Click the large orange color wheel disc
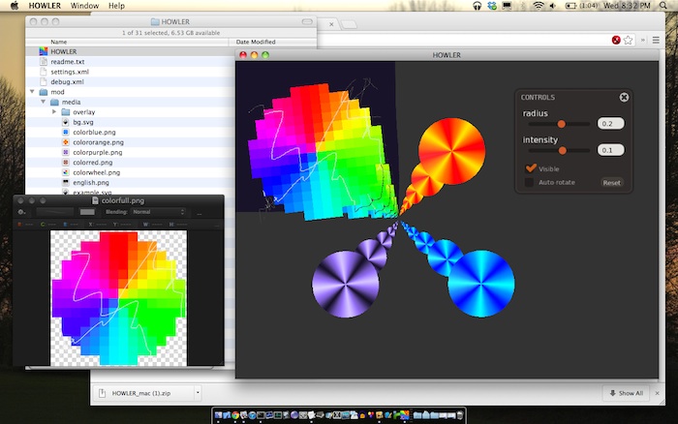The height and width of the screenshot is (424, 678). pyautogui.click(x=452, y=151)
